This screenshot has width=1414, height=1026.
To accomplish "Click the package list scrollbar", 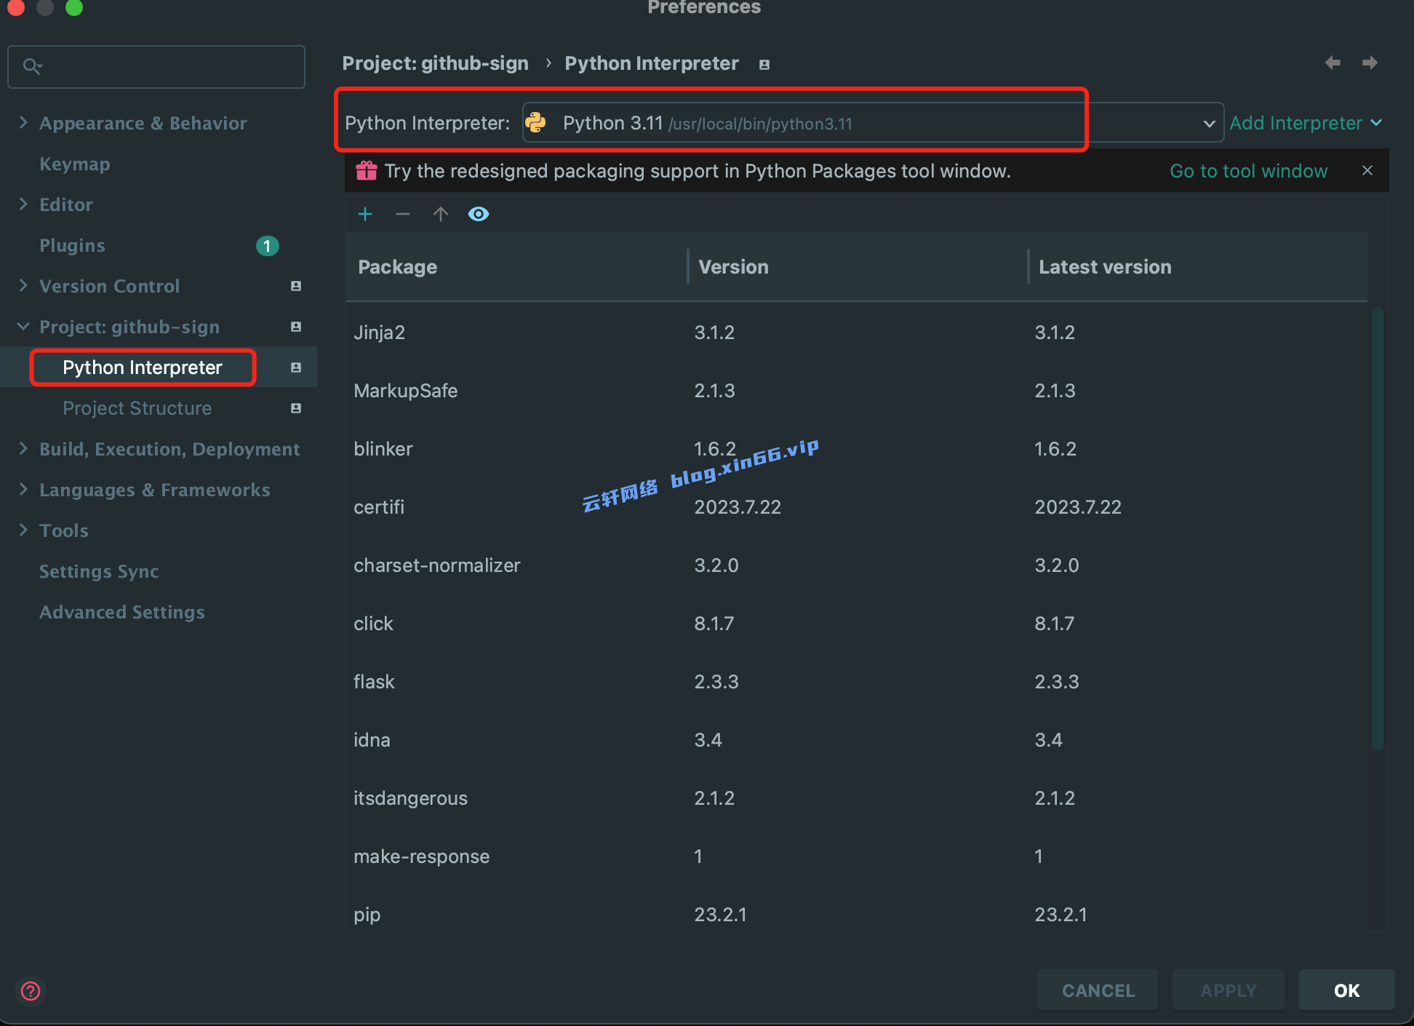I will (1377, 529).
